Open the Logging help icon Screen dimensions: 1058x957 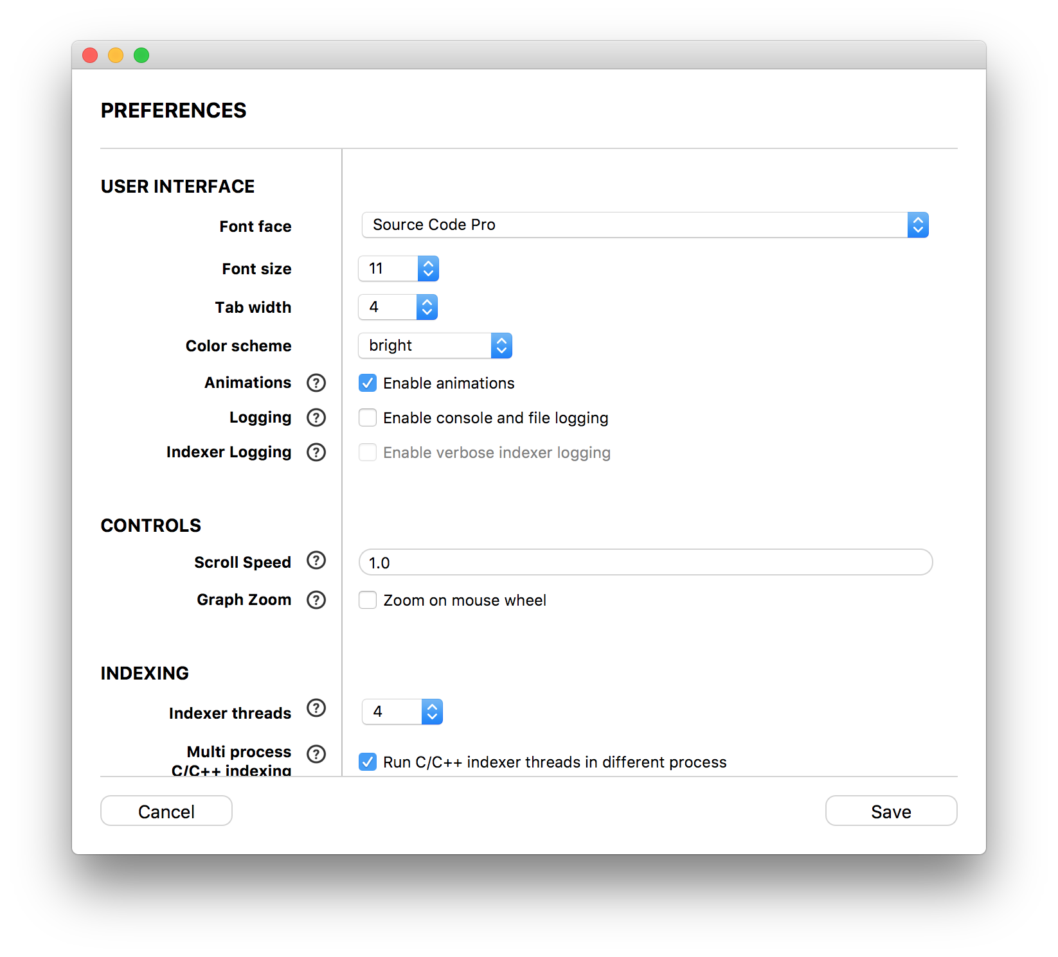[x=316, y=417]
